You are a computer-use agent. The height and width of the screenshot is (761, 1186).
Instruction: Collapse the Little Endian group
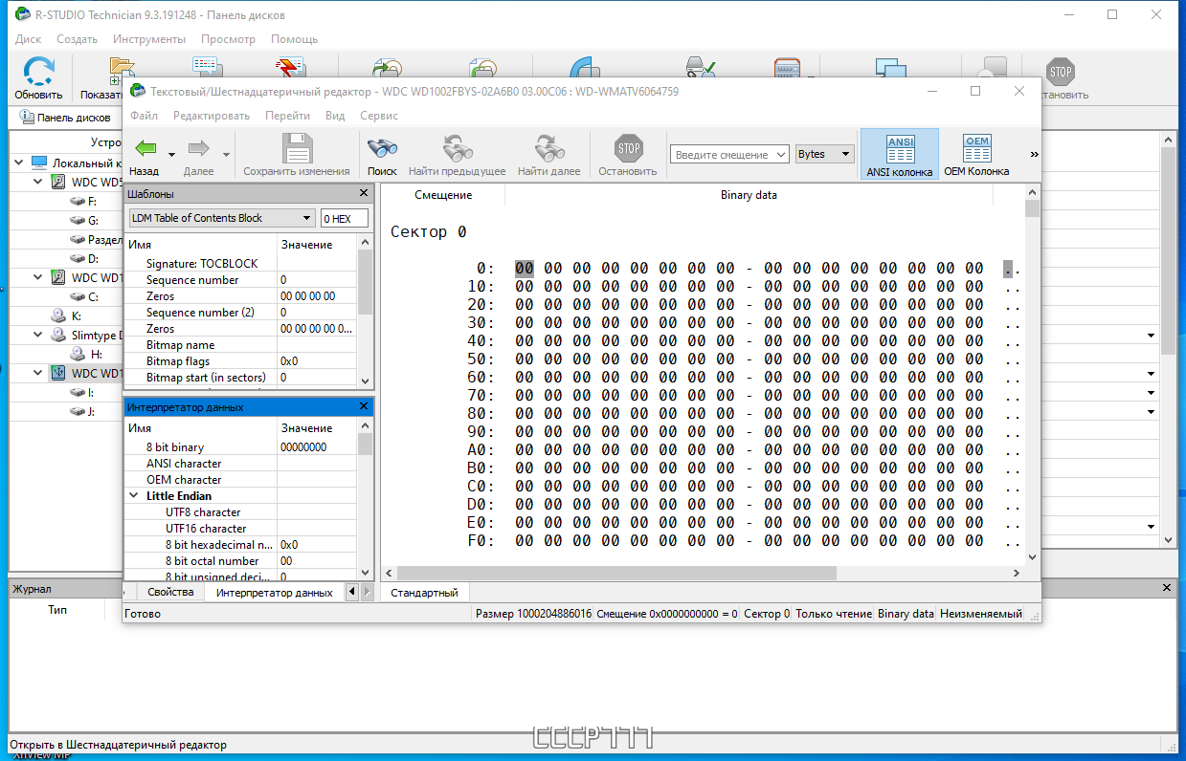pyautogui.click(x=133, y=496)
